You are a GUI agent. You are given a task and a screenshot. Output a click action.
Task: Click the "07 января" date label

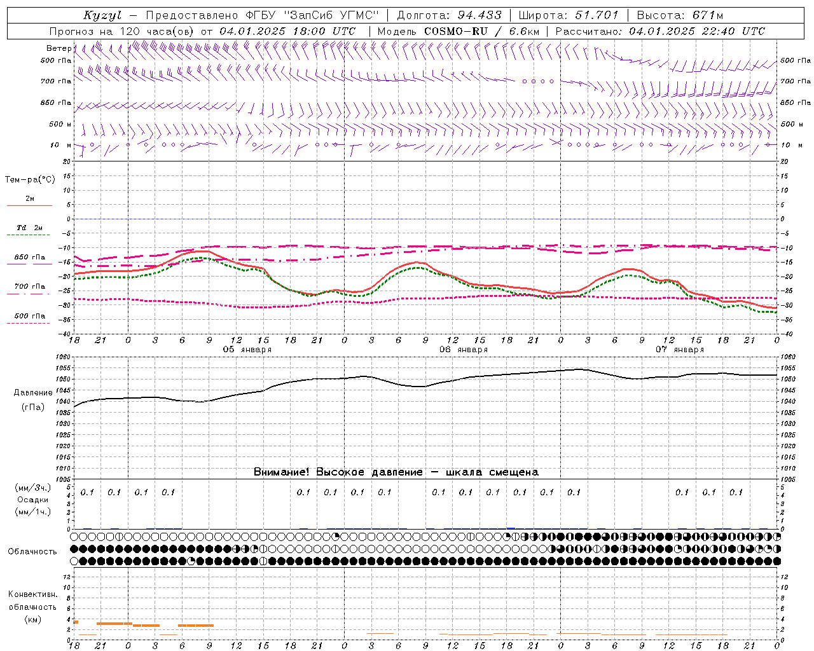680,350
